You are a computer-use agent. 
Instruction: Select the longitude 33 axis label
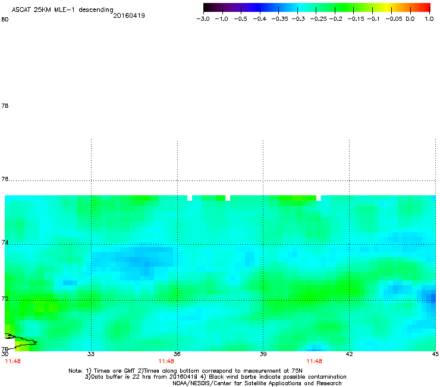[x=91, y=354]
